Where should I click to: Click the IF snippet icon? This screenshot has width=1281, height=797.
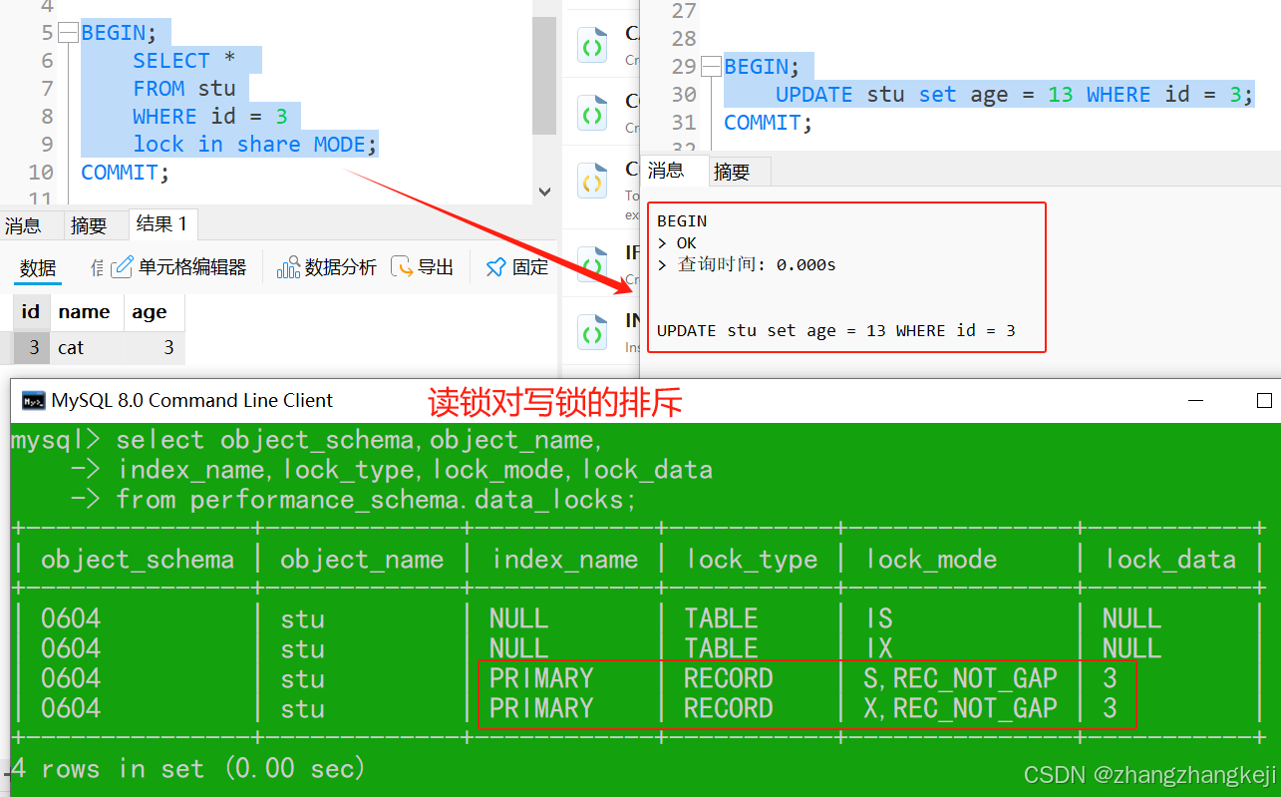coord(593,264)
